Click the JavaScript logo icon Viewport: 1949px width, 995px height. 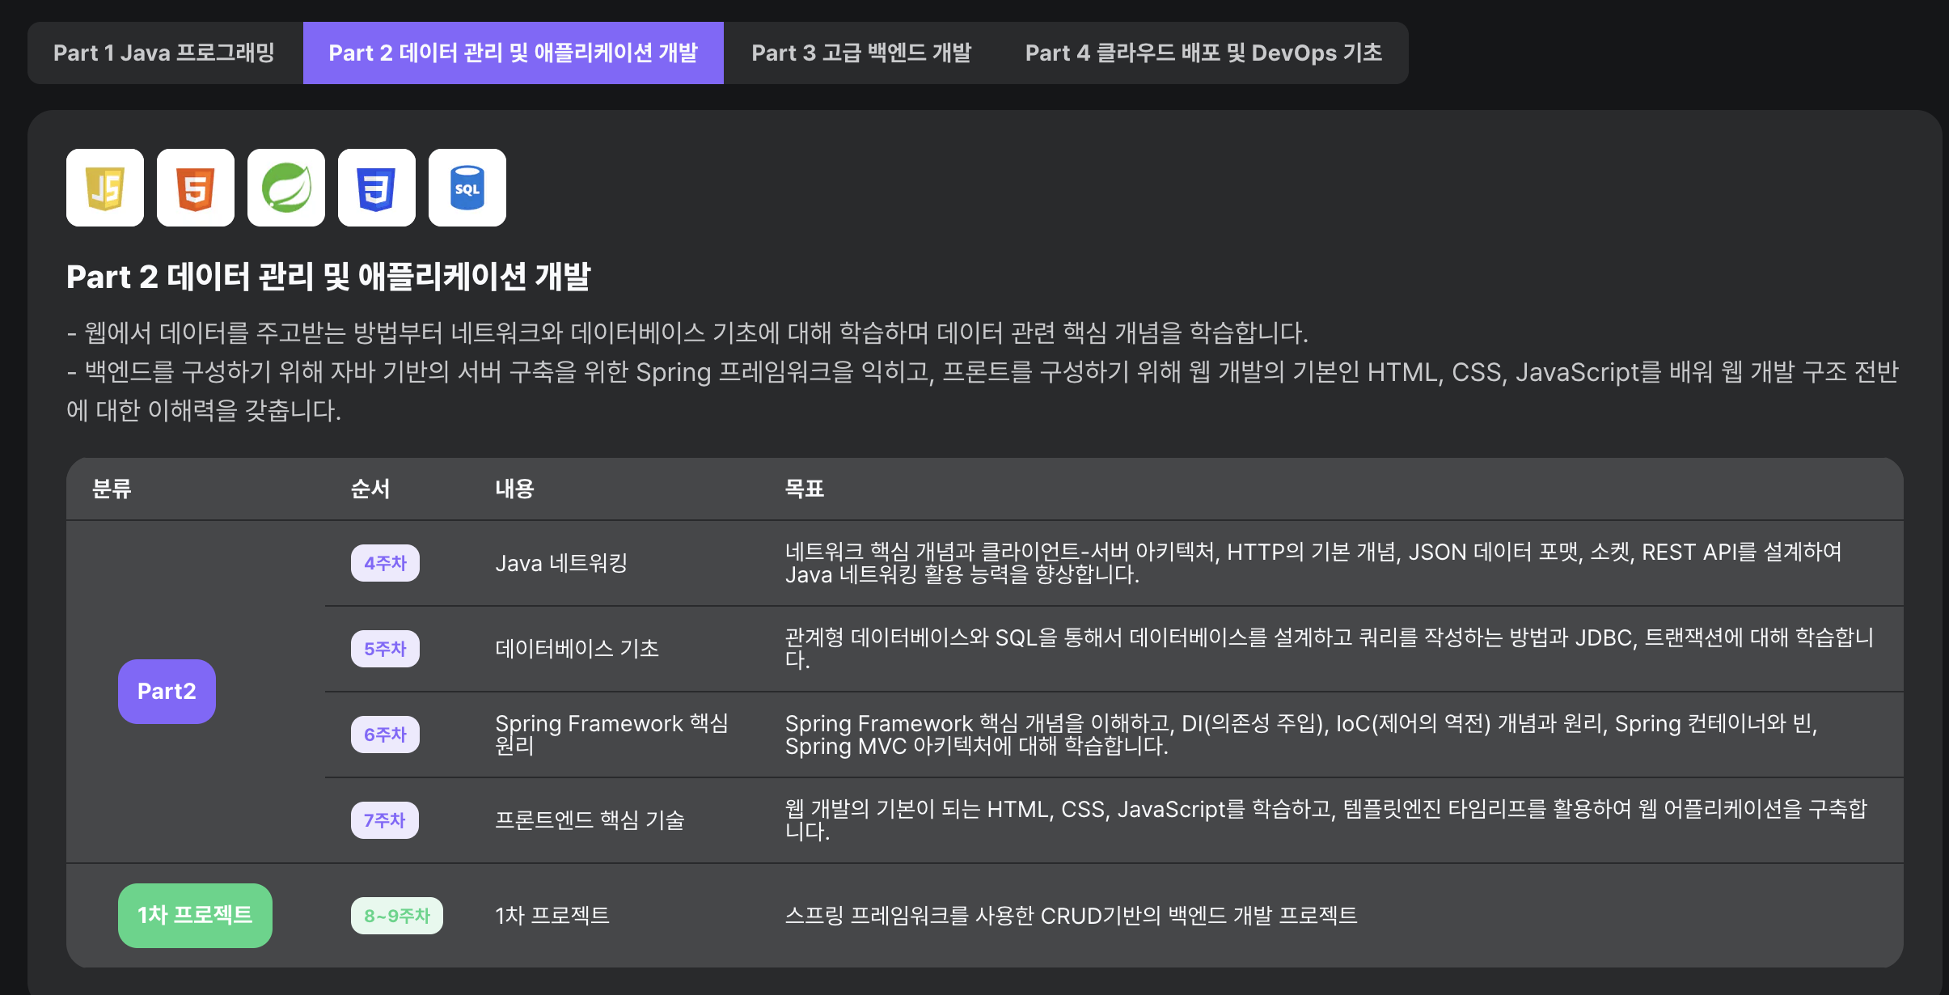pyautogui.click(x=105, y=188)
